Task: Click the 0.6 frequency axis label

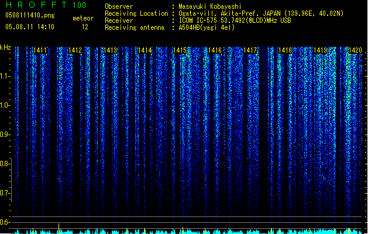Action: click(5, 222)
